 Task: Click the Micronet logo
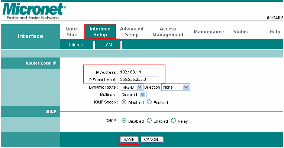tap(34, 11)
